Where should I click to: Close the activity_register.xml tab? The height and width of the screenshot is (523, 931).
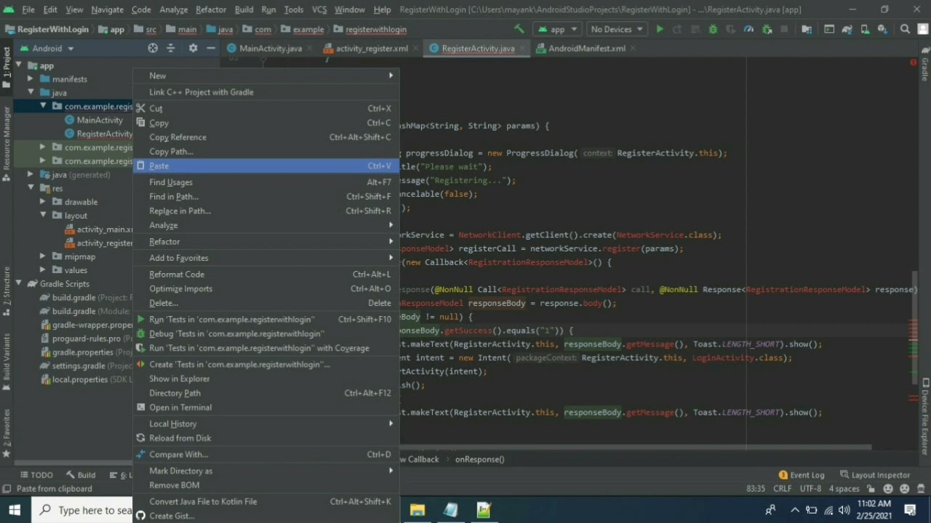click(x=415, y=48)
